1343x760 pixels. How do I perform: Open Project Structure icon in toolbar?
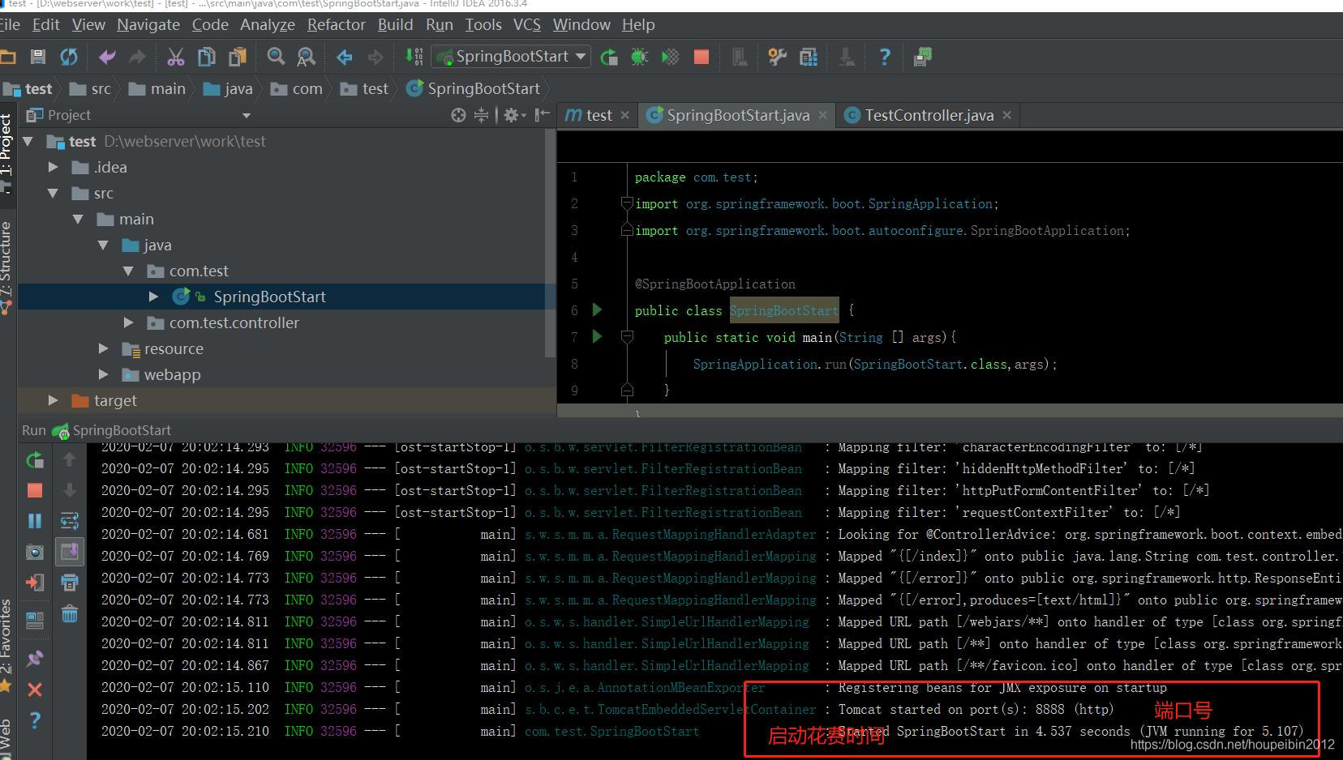[809, 57]
